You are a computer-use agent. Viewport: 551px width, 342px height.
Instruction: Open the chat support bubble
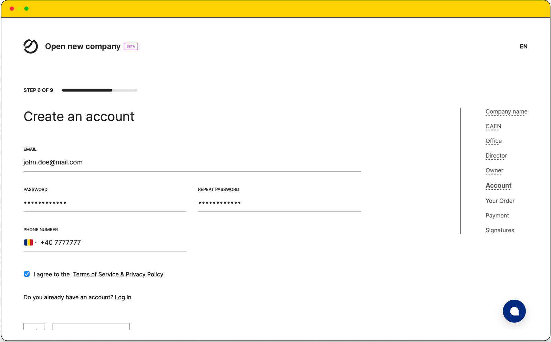coord(514,311)
